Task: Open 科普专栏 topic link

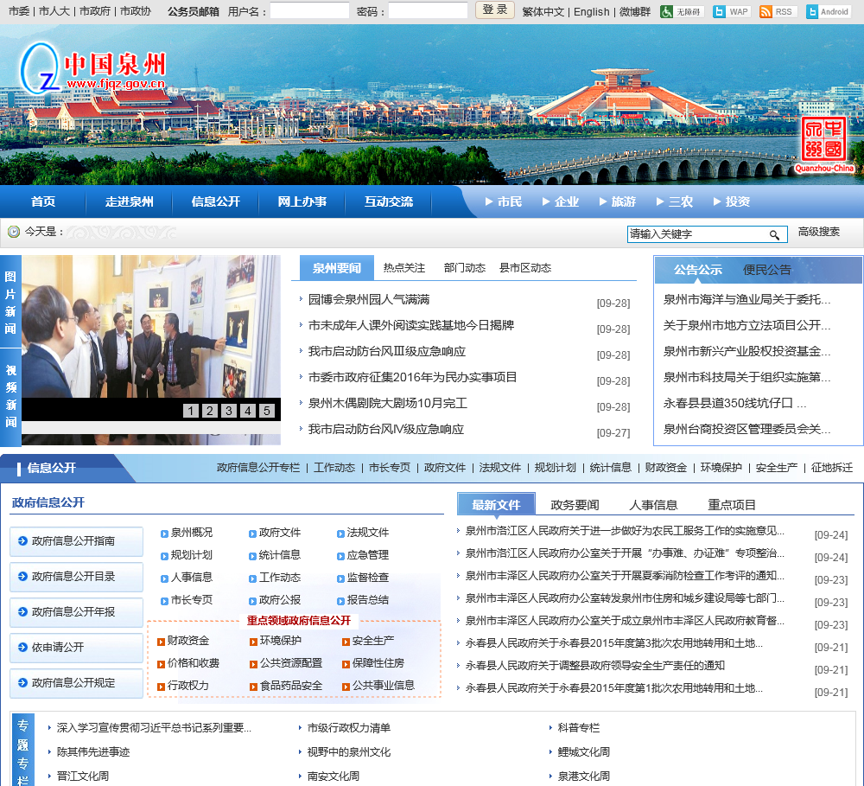Action: coord(579,728)
